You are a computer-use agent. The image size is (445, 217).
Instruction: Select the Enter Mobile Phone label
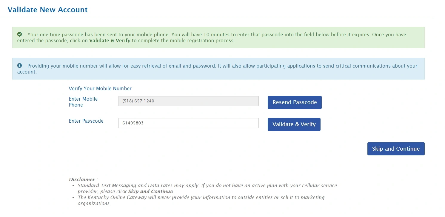pyautogui.click(x=83, y=102)
